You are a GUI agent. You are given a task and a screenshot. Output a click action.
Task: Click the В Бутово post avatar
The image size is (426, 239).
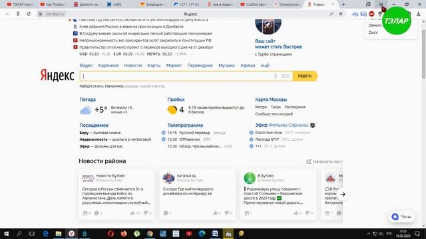tap(250, 178)
